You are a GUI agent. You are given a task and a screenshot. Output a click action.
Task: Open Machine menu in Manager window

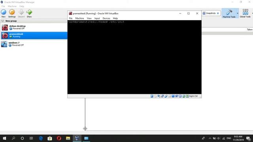click(12, 6)
